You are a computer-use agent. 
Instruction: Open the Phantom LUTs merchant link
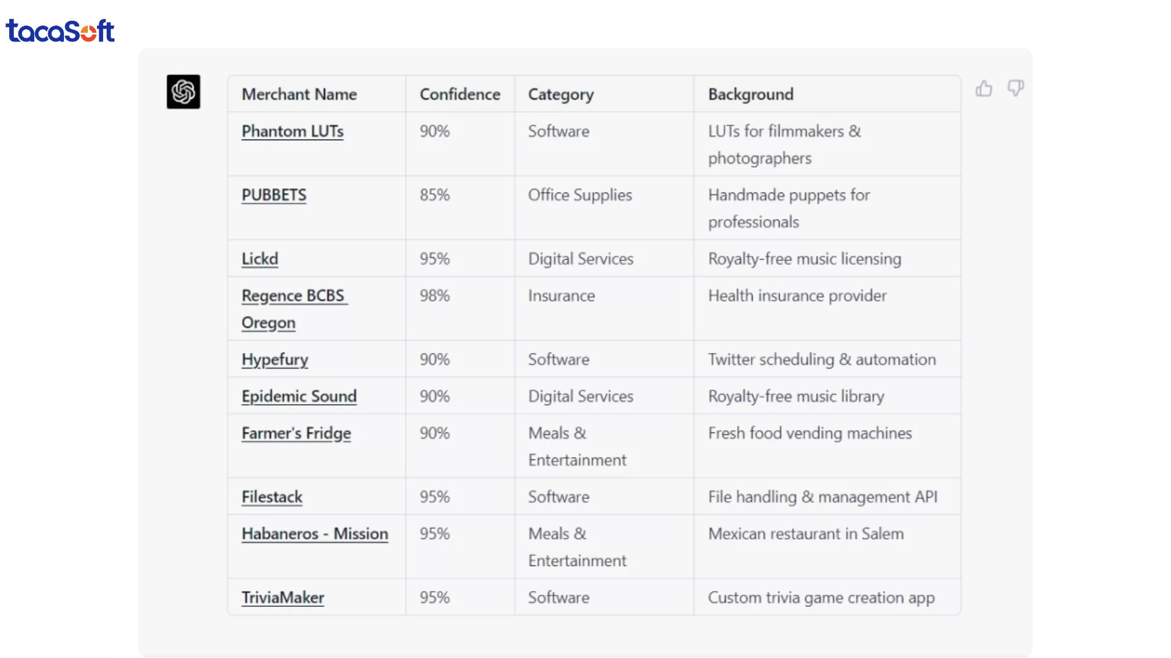[292, 132]
